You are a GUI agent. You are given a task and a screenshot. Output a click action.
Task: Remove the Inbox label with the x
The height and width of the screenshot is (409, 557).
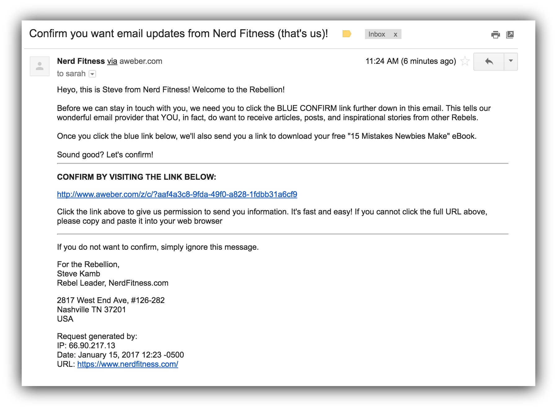coord(395,34)
